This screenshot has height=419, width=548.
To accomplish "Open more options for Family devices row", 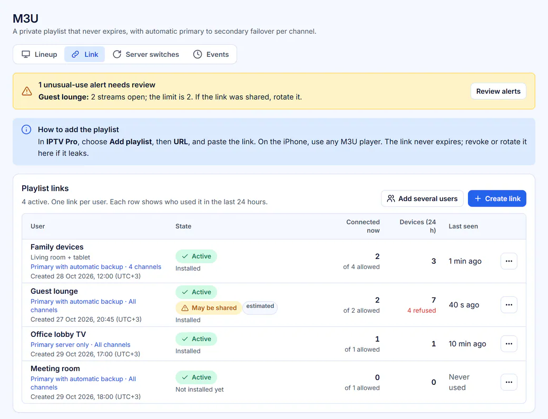I will [509, 261].
